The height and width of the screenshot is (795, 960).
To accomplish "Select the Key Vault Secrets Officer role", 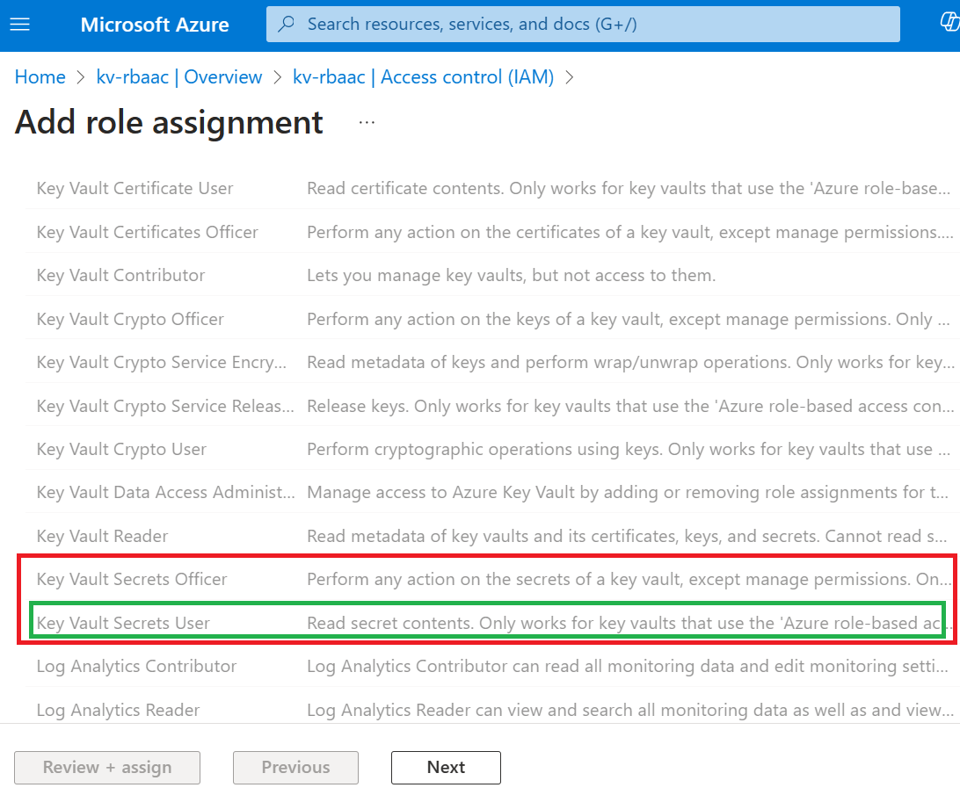I will tap(132, 579).
